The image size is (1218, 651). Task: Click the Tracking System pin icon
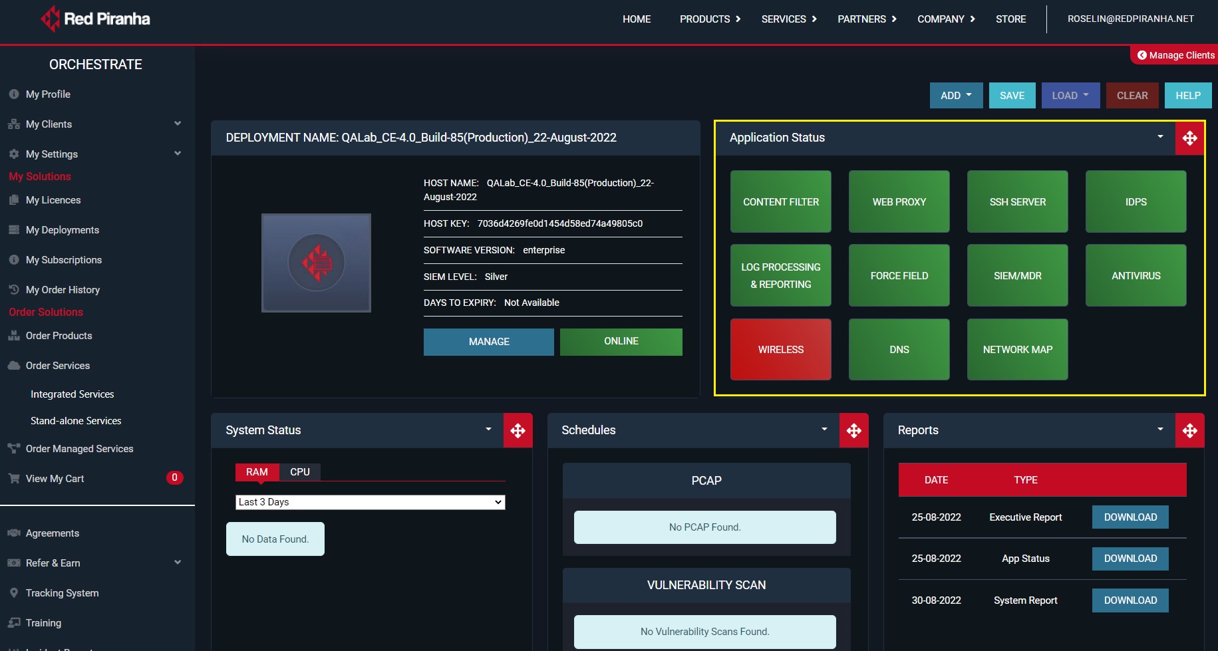pyautogui.click(x=14, y=593)
